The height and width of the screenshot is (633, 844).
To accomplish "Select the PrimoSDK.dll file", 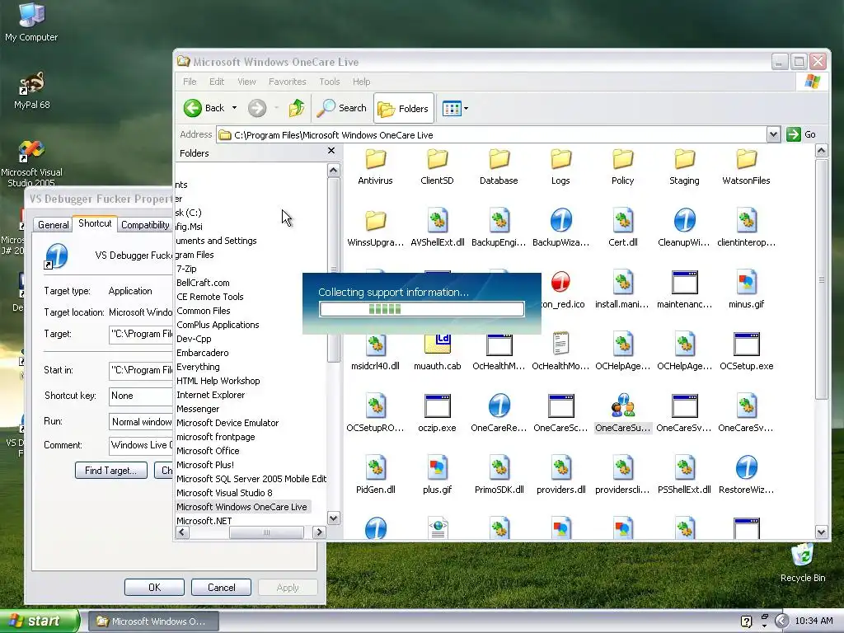I will (x=499, y=476).
